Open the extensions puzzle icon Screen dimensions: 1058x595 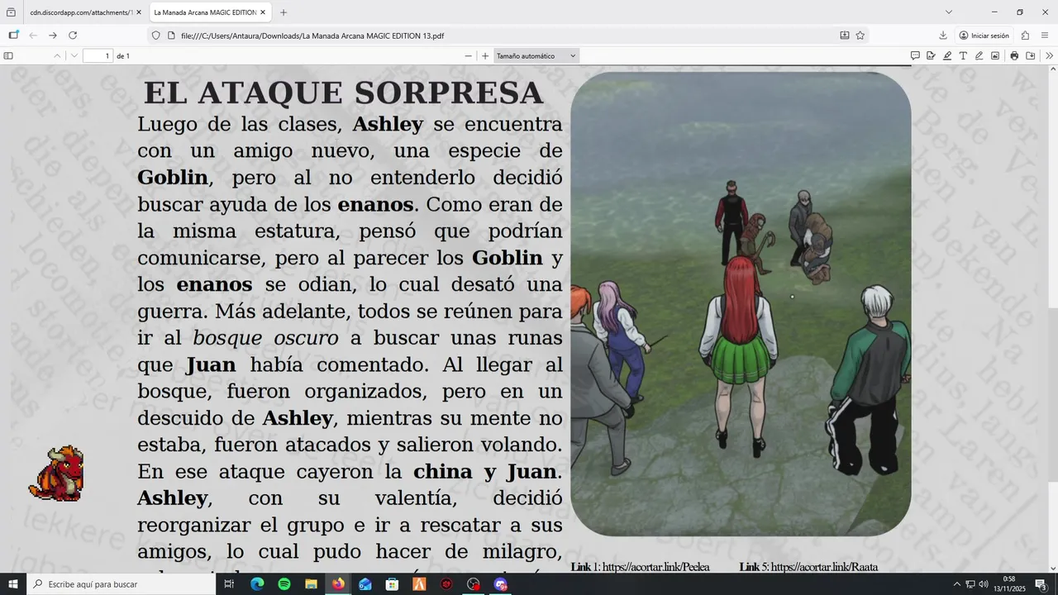pos(1025,36)
